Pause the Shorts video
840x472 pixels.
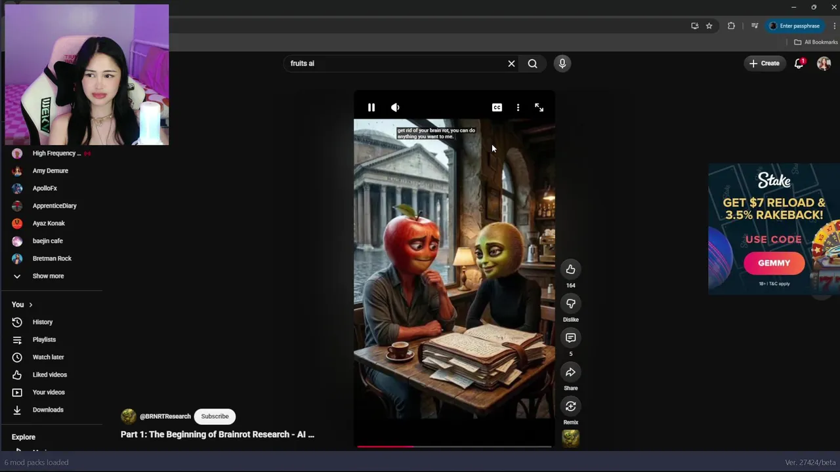coord(371,108)
